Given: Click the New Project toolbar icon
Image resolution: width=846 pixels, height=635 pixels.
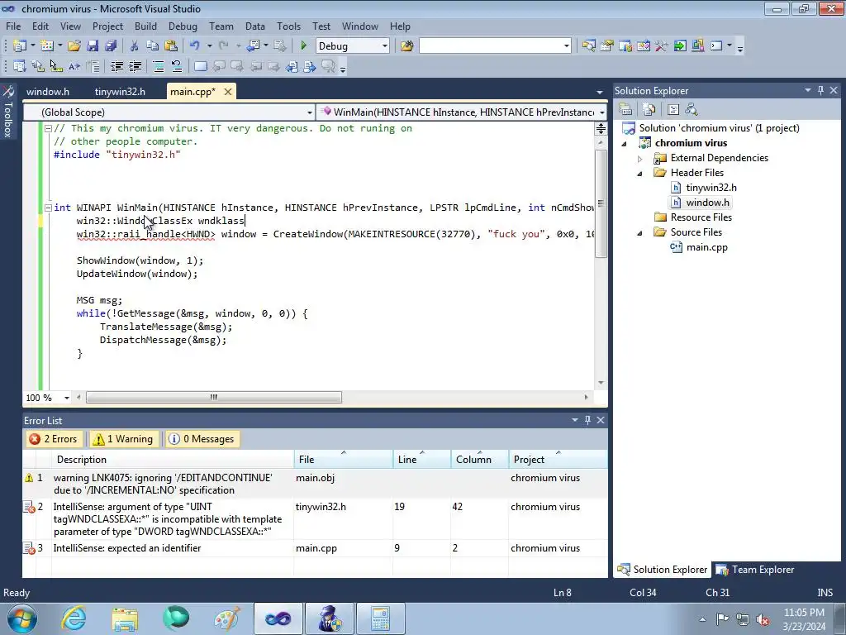Looking at the screenshot, I should [20, 46].
